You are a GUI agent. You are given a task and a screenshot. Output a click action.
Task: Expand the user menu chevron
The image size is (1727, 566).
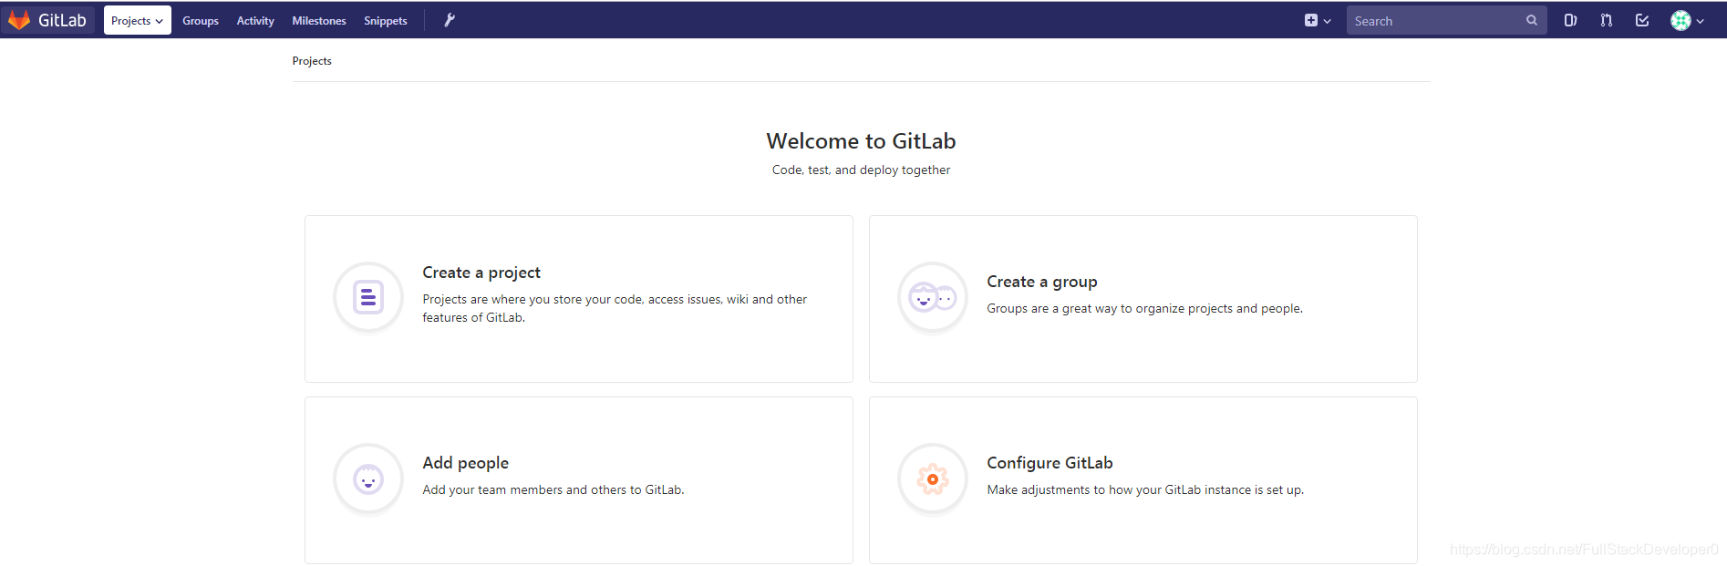[x=1701, y=21]
